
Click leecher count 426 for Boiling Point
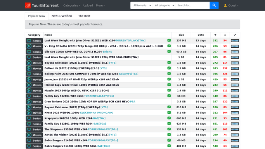pyautogui.click(x=225, y=74)
